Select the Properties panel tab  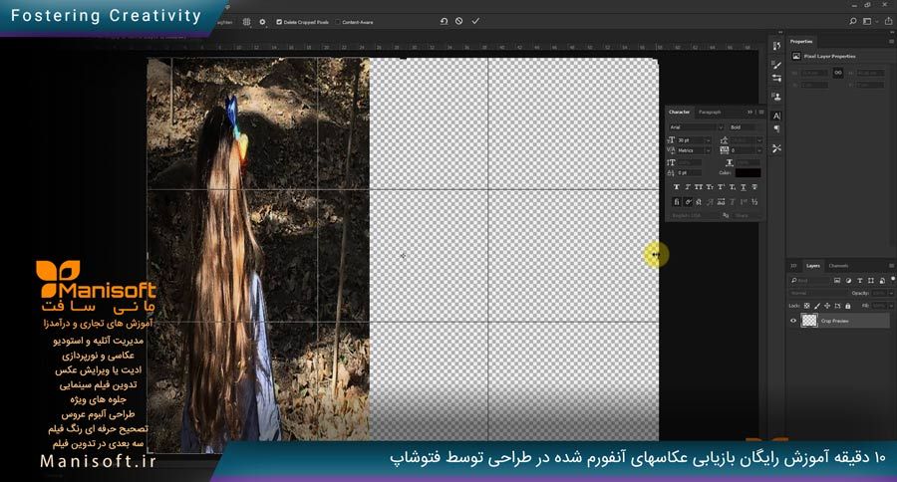pos(801,41)
